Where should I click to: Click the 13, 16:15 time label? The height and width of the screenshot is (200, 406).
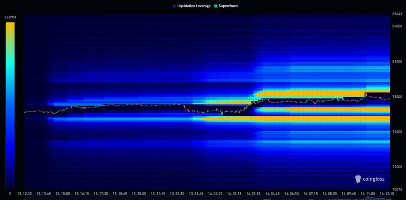(x=82, y=194)
